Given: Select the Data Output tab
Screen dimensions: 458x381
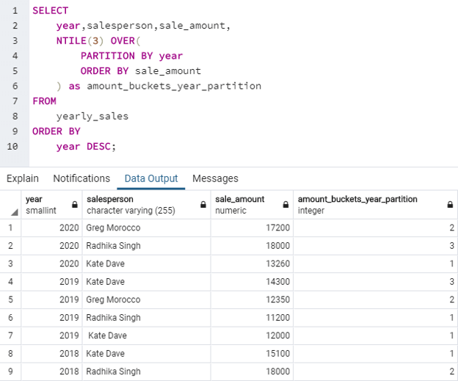Looking at the screenshot, I should 151,178.
